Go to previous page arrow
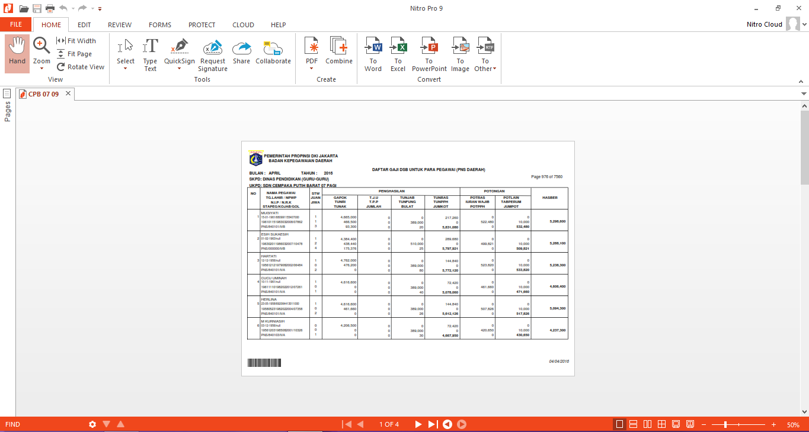 click(x=360, y=424)
